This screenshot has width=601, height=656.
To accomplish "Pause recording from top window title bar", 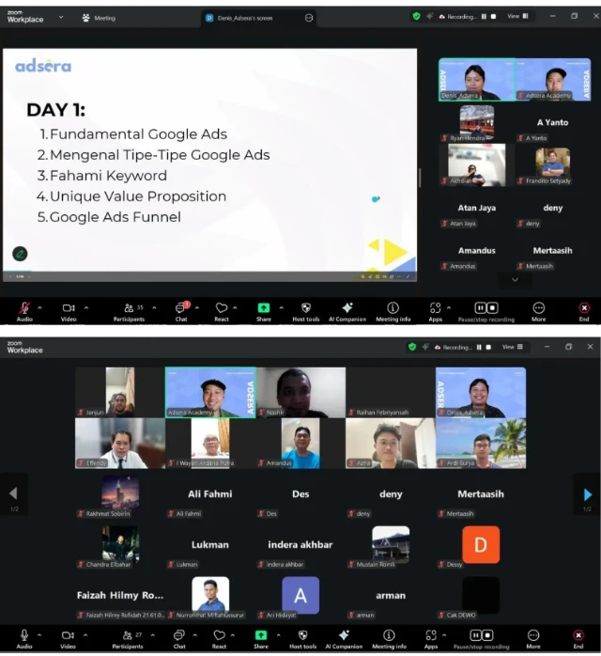I will [484, 16].
